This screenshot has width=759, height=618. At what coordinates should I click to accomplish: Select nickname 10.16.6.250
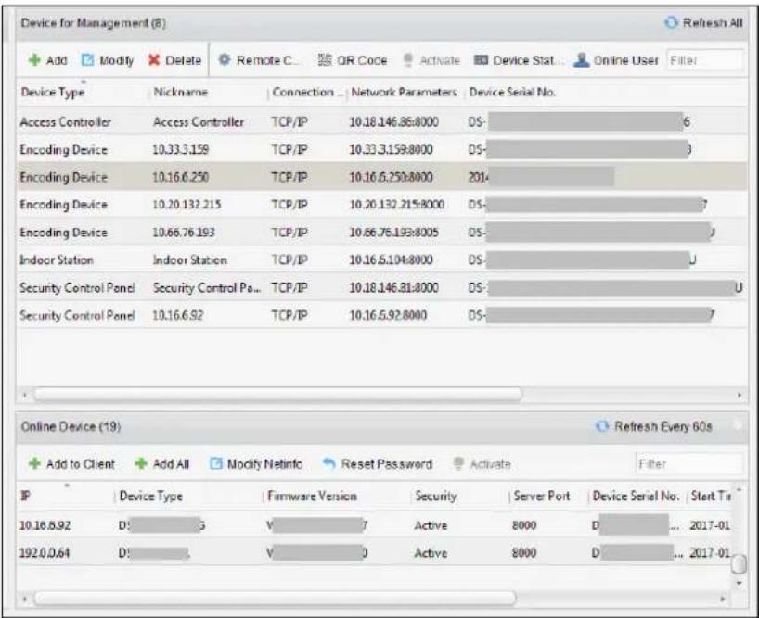tap(181, 177)
